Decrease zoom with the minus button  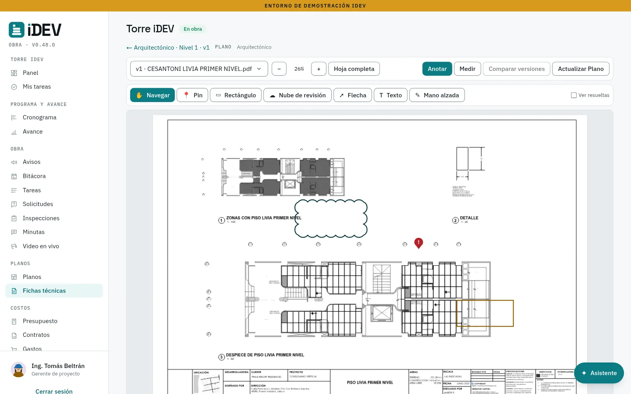coord(279,69)
